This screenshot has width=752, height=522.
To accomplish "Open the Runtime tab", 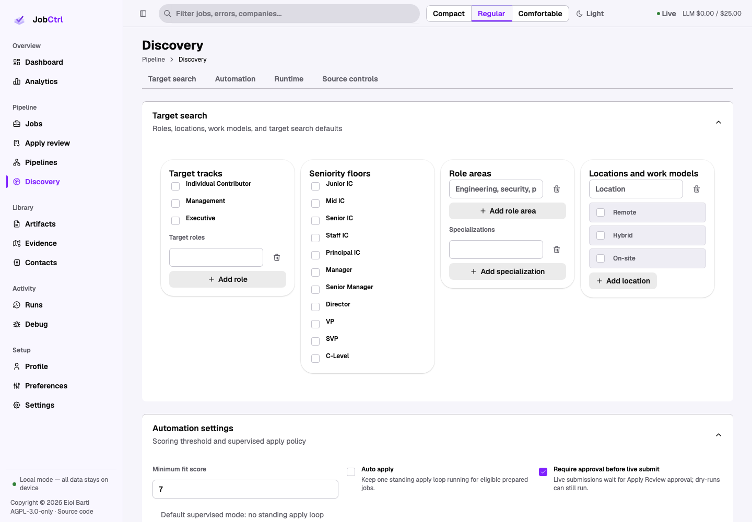I will pos(289,79).
